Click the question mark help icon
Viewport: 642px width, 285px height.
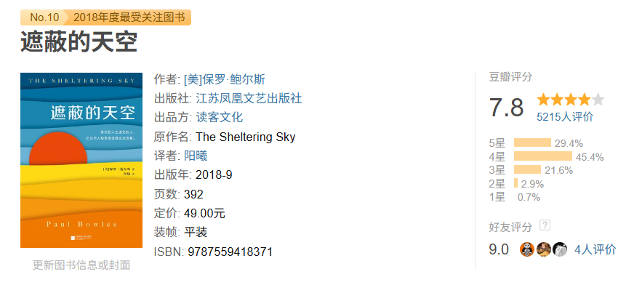click(x=545, y=225)
